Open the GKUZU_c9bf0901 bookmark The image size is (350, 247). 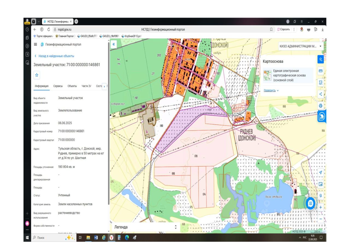(109, 36)
